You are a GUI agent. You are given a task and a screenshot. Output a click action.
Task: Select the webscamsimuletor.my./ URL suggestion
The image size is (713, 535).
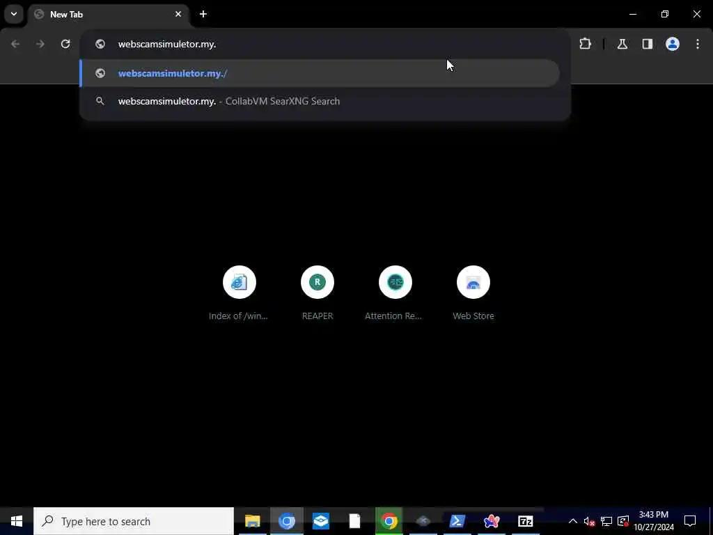click(x=320, y=73)
